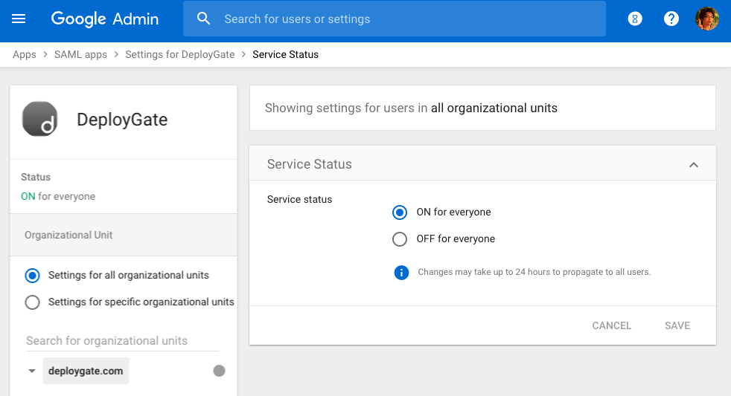This screenshot has height=396, width=731.
Task: Click the gray status dot for deploygate.com
Action: click(219, 371)
